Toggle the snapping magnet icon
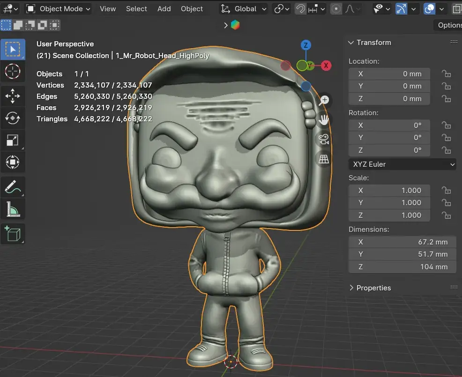The image size is (462, 377). pyautogui.click(x=300, y=9)
